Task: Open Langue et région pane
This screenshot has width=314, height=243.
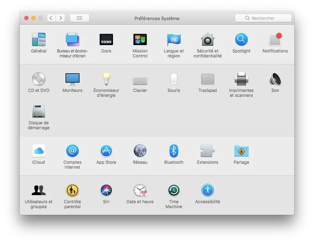Action: click(174, 39)
